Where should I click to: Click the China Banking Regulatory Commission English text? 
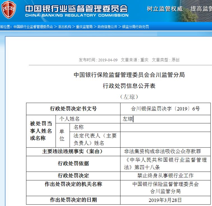77,15
